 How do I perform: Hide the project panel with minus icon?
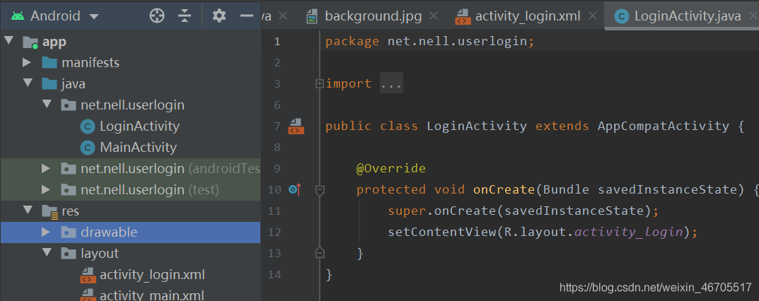coord(247,16)
